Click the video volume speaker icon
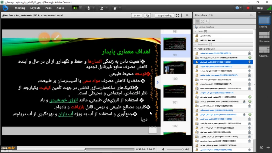272x153 pixels. [163, 149]
